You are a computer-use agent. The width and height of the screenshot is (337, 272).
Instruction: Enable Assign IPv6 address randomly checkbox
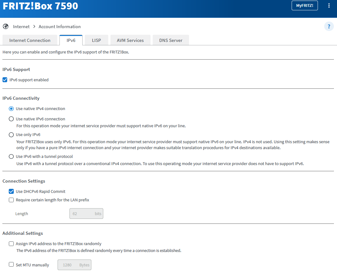tap(11, 244)
